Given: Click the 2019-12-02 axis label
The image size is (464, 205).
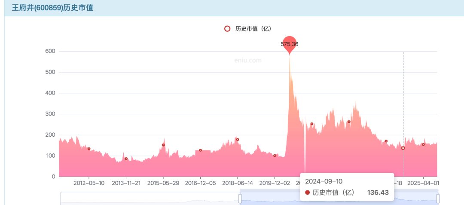Looking at the screenshot, I should coord(275,183).
